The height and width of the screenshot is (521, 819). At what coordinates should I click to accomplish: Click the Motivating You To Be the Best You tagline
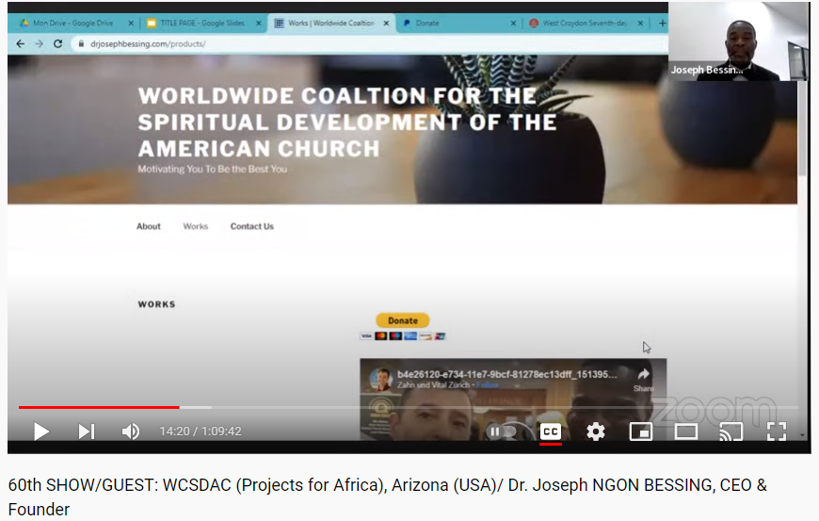[x=212, y=170]
